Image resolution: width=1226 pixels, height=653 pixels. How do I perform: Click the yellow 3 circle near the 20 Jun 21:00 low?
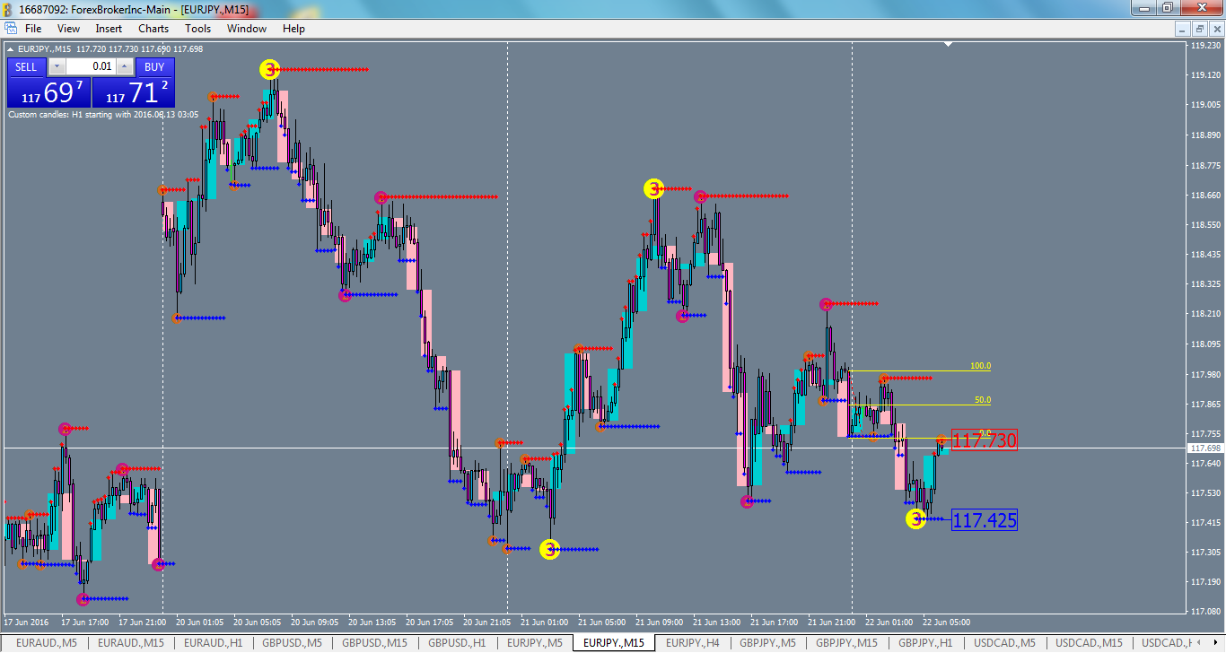pyautogui.click(x=549, y=549)
